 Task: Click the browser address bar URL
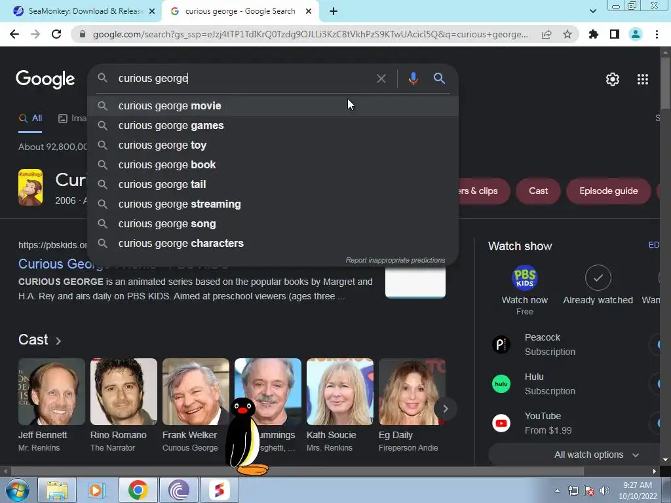(310, 34)
